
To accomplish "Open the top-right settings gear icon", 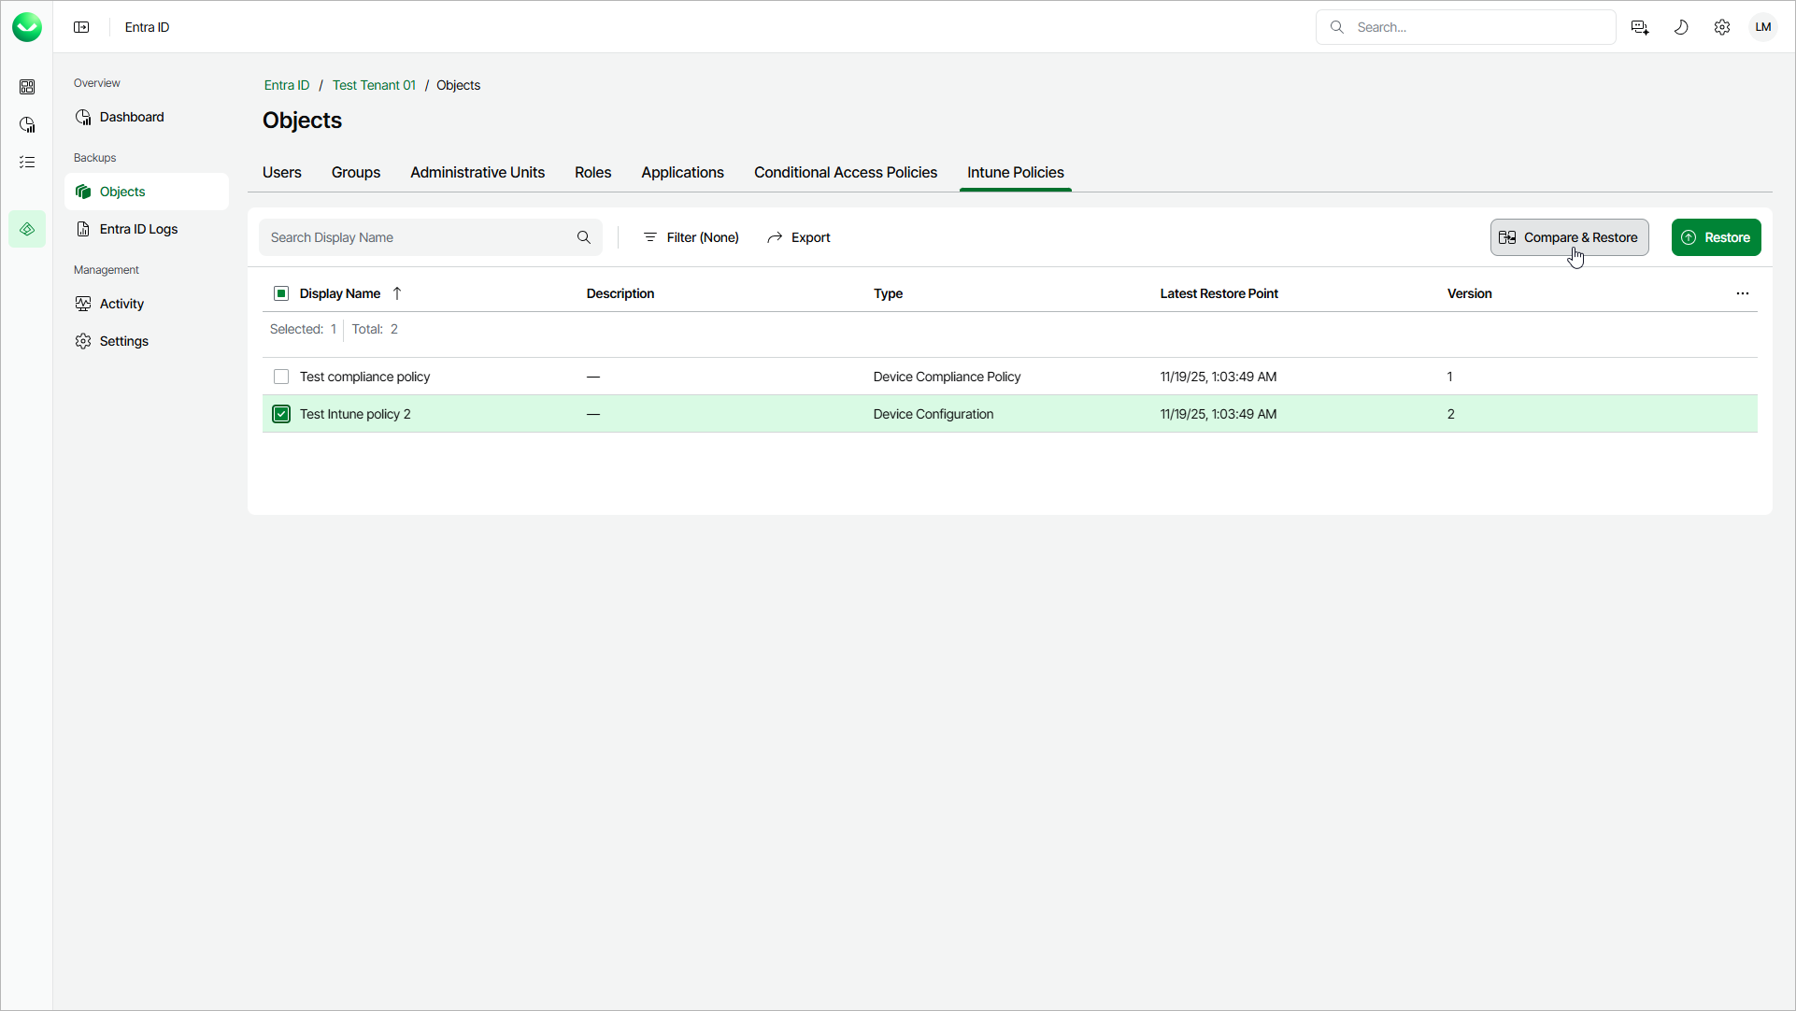I will click(x=1722, y=27).
